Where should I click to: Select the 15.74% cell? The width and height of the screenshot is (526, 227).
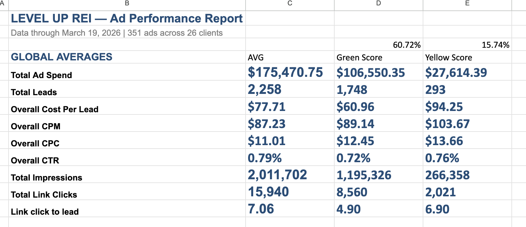click(467, 45)
